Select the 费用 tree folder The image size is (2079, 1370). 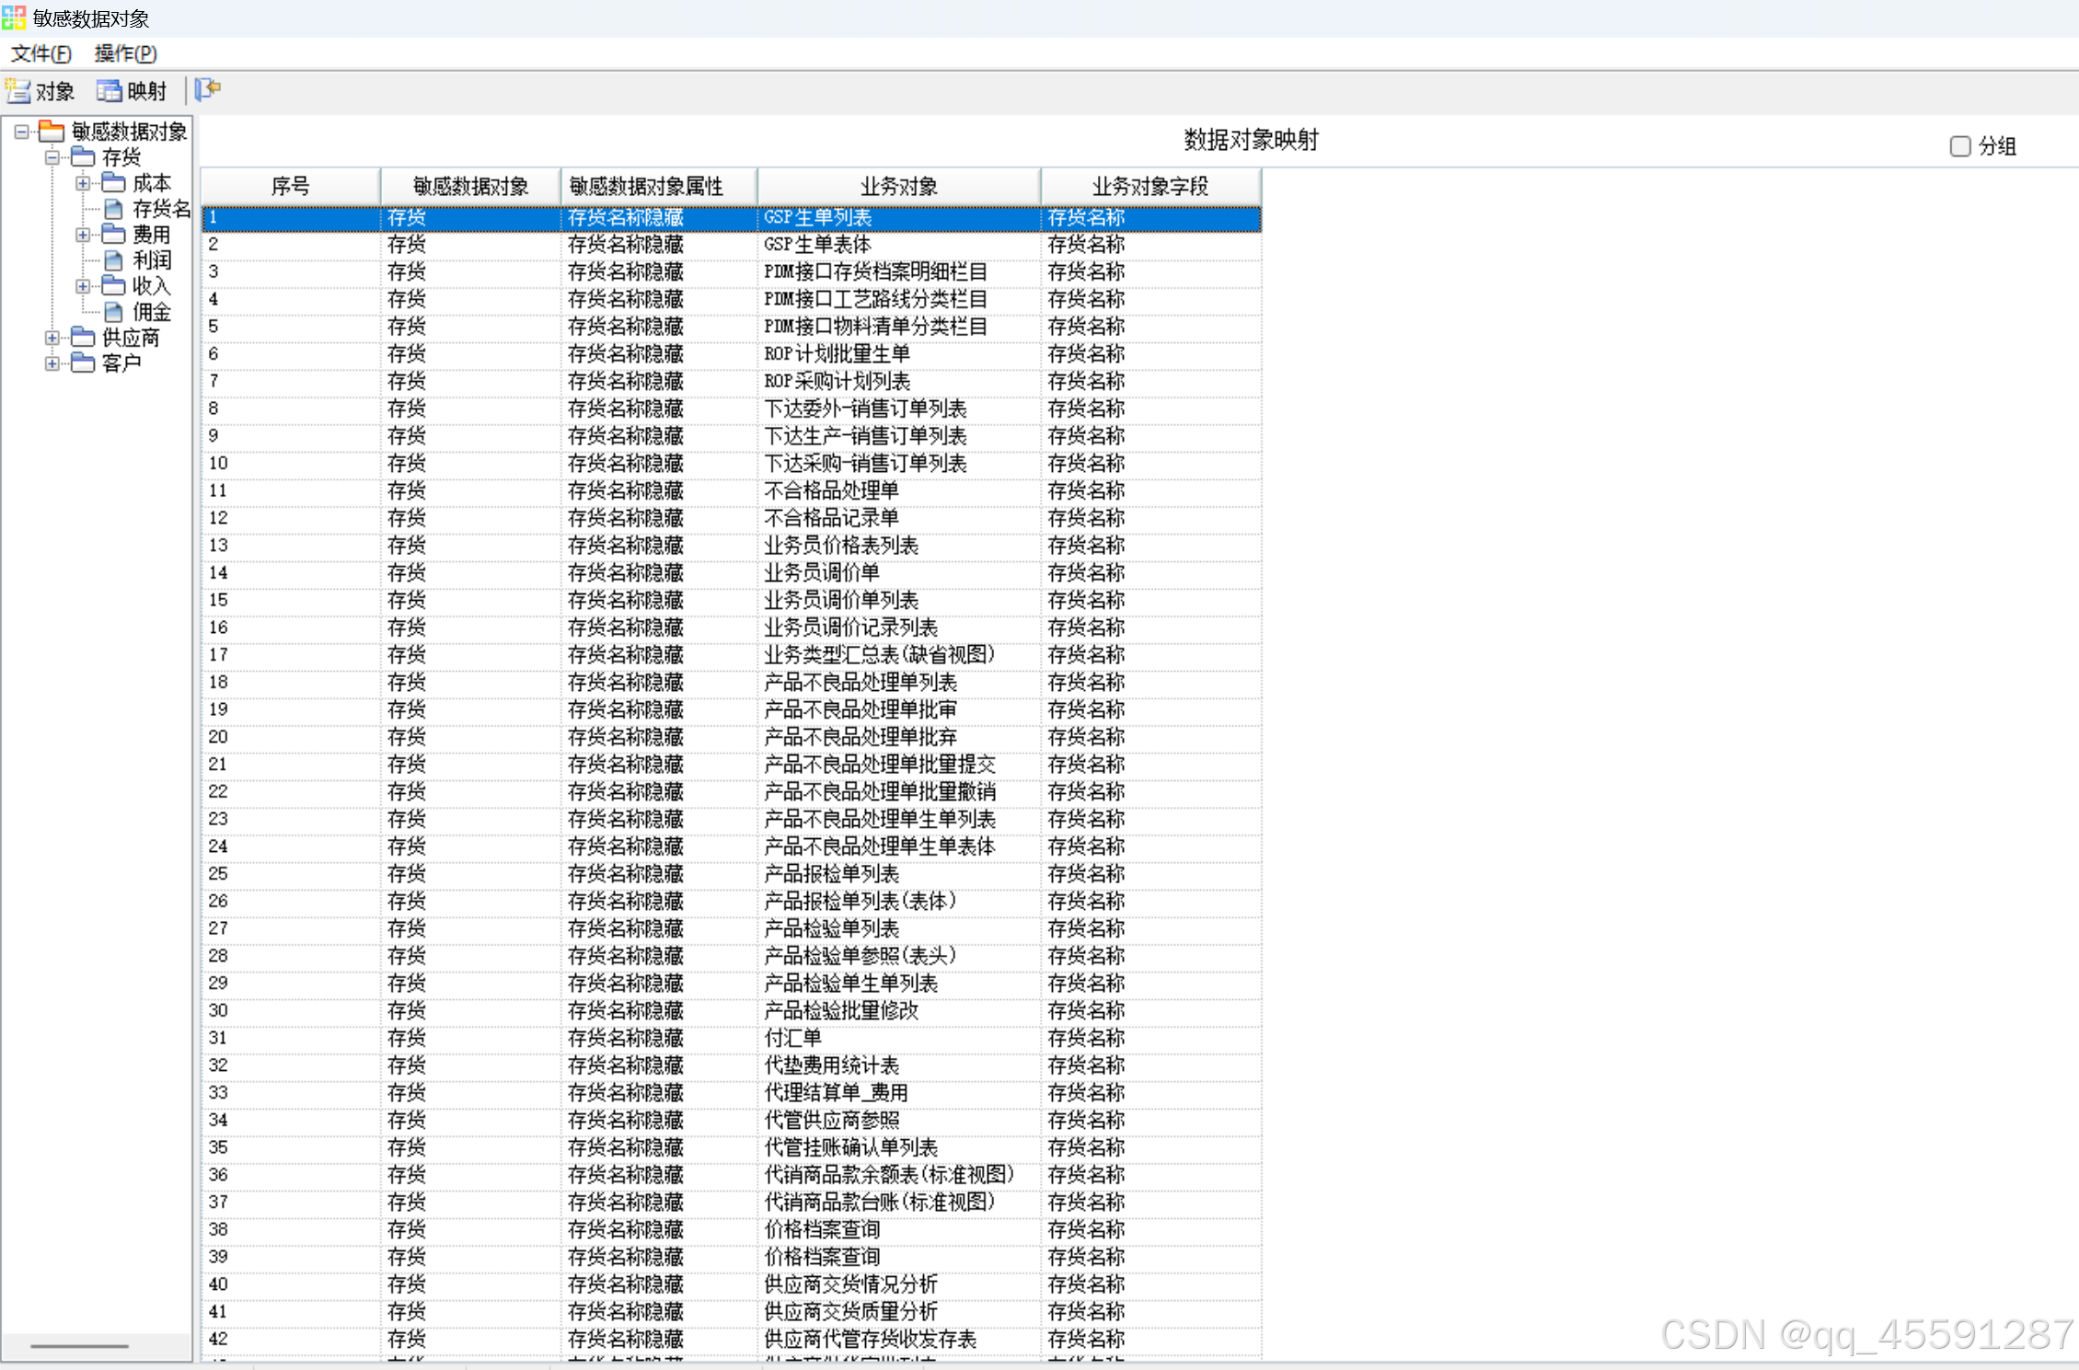click(x=151, y=235)
